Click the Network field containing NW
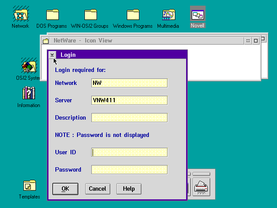277x208 pixels. point(129,83)
